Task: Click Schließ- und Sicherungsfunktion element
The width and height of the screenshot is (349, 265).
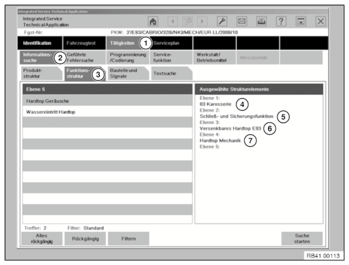Action: (236, 116)
